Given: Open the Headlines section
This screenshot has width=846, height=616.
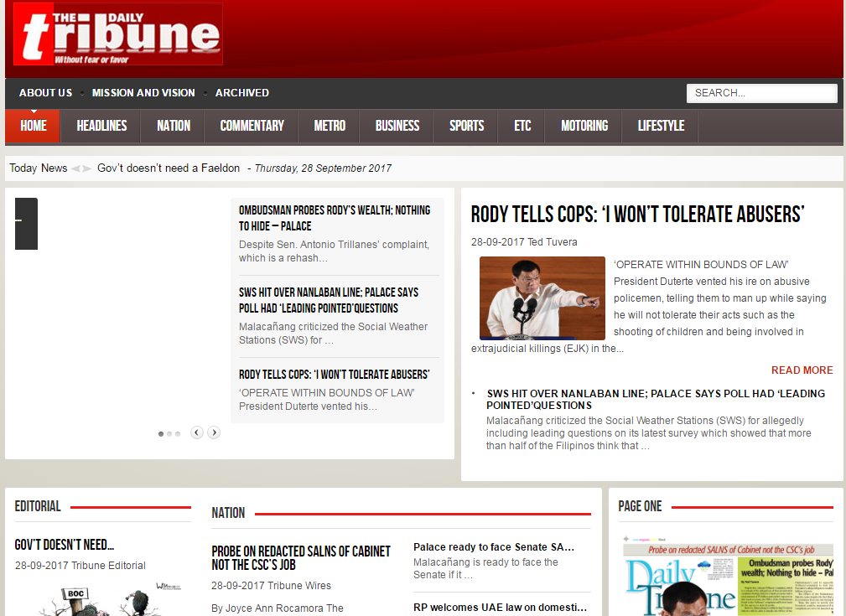Looking at the screenshot, I should pos(101,127).
